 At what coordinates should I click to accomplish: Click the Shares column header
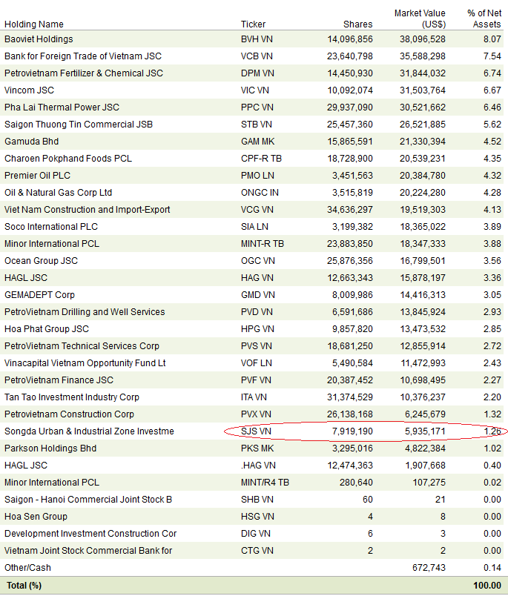point(358,24)
